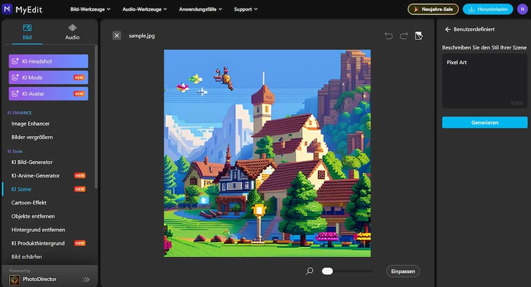Click the download arrow icon in Herunterladen
Screen dimensions: 531x287
(472, 9)
